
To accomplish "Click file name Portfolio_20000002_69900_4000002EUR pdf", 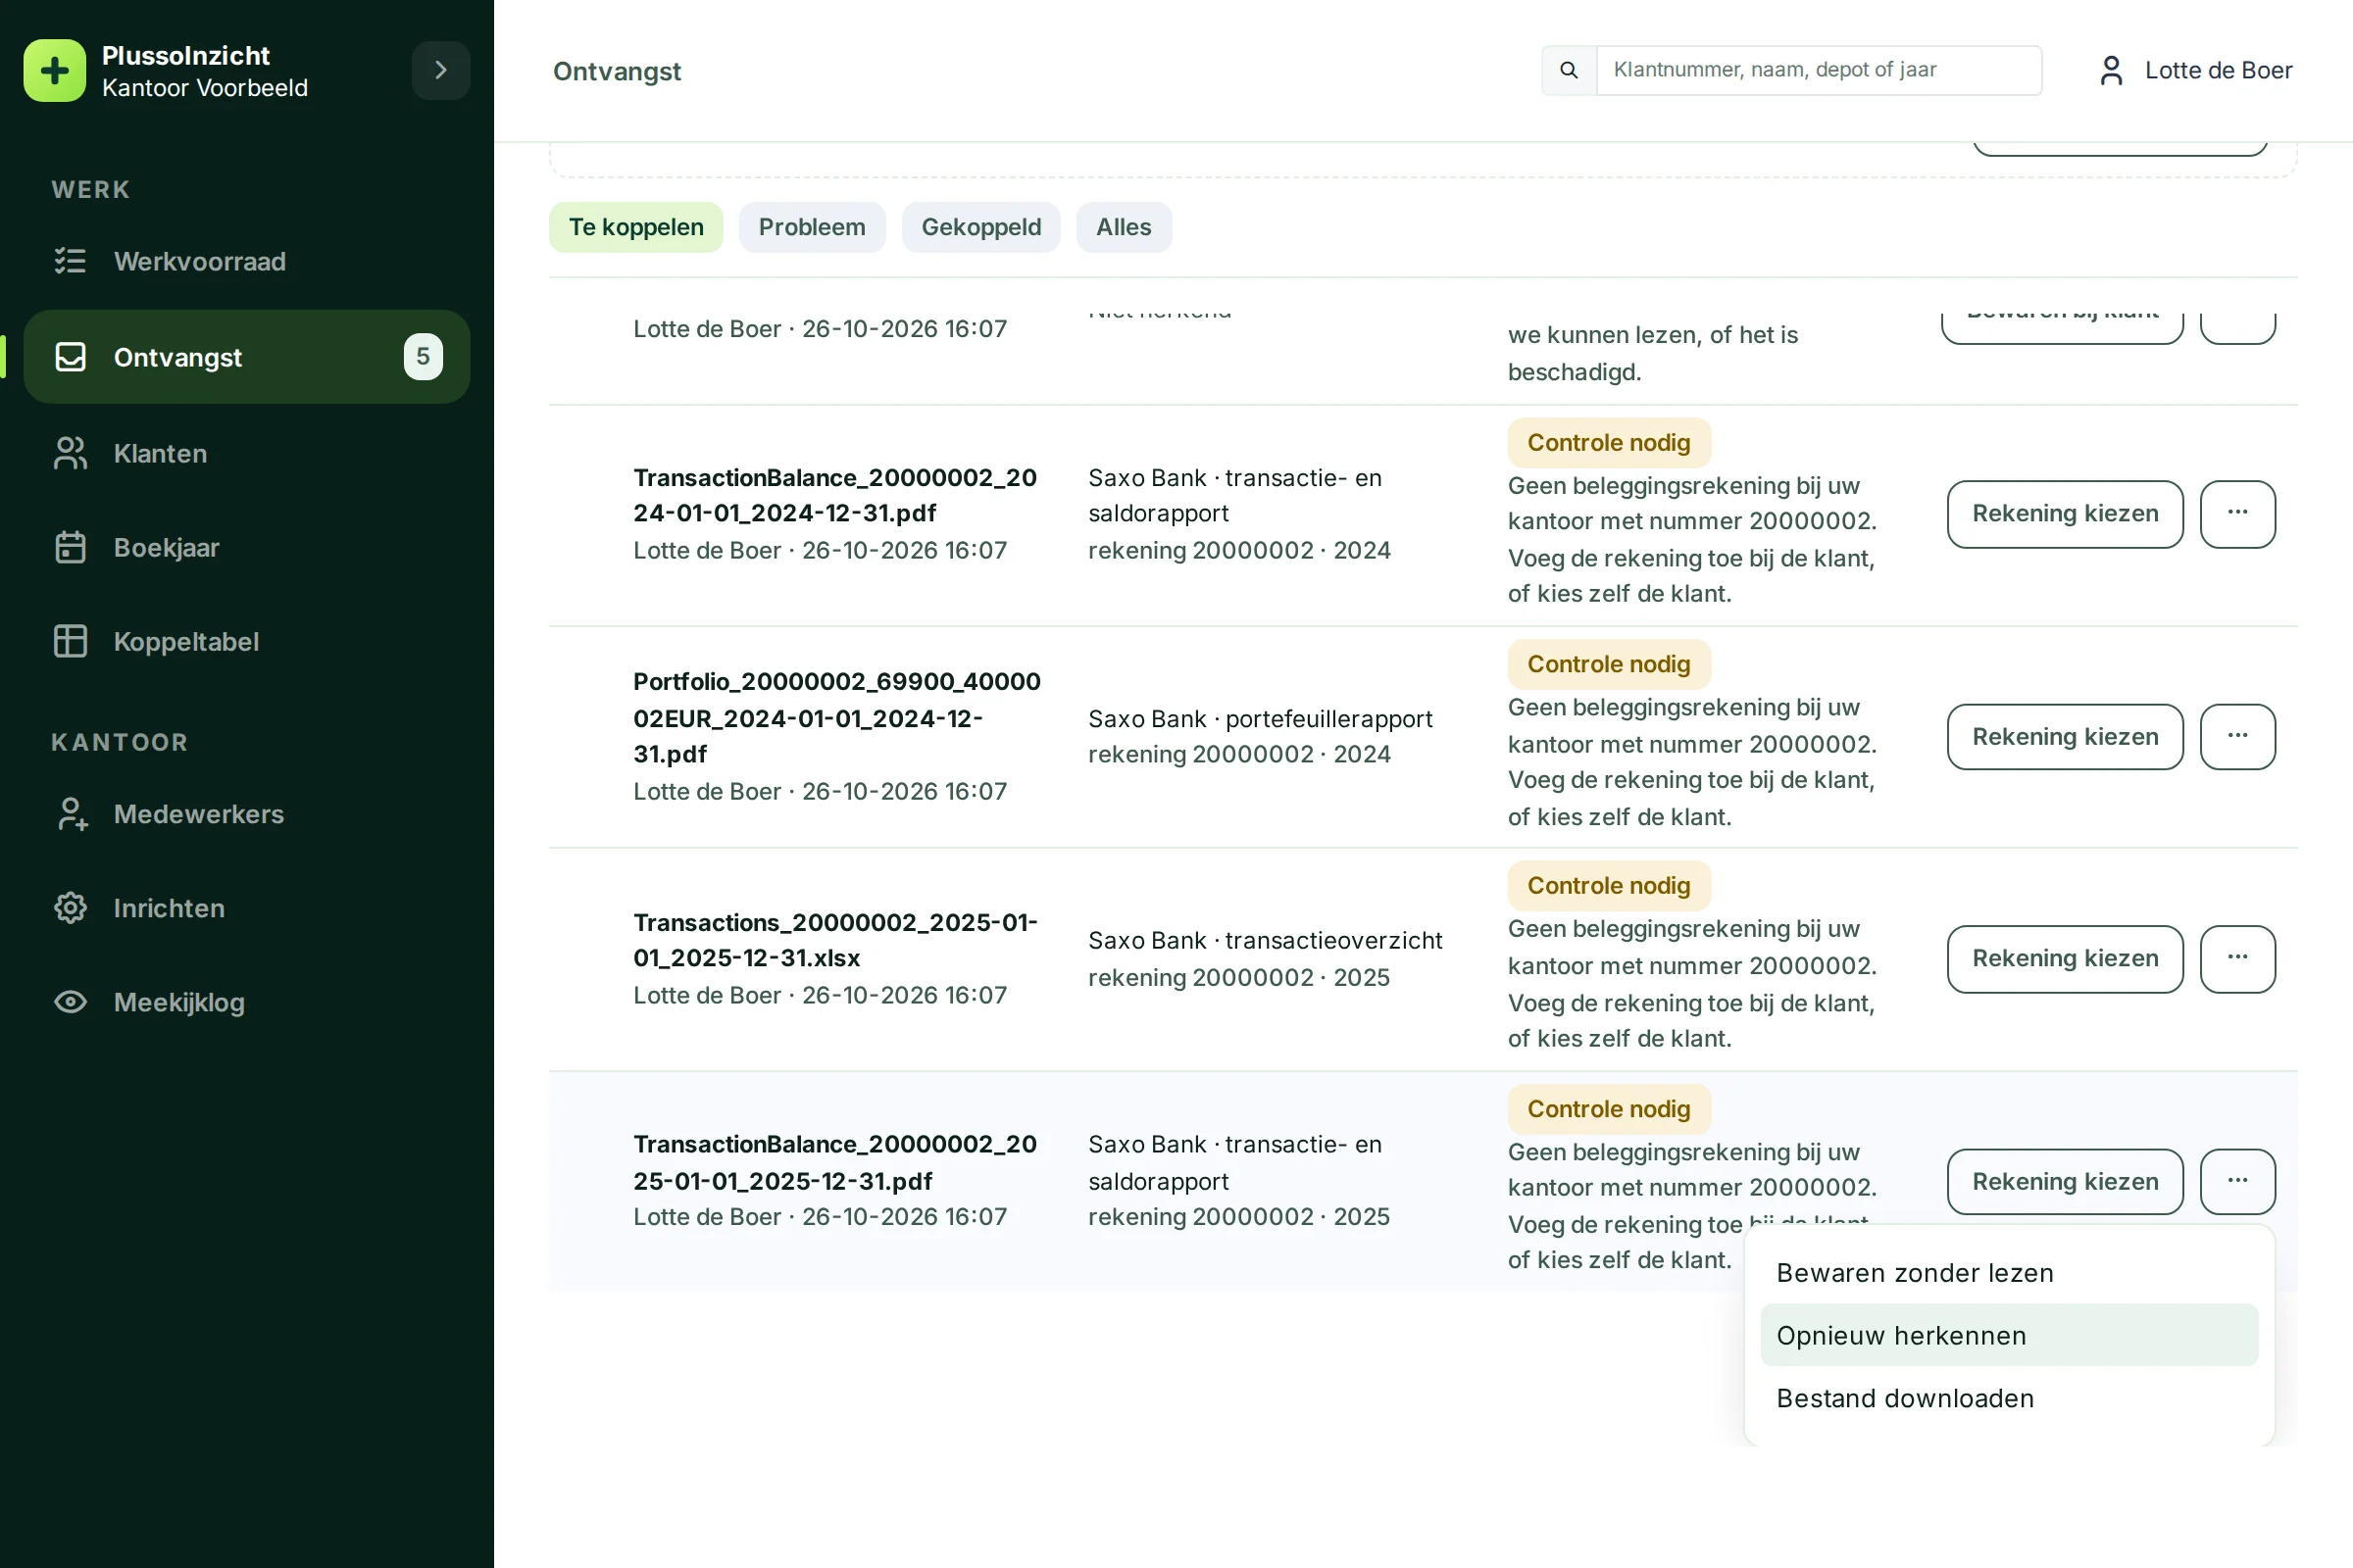I will point(836,718).
